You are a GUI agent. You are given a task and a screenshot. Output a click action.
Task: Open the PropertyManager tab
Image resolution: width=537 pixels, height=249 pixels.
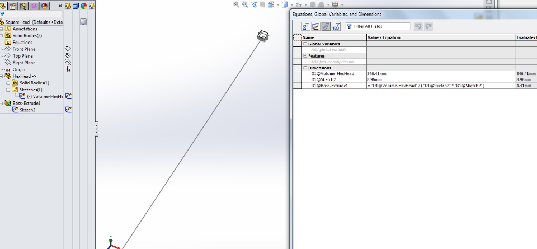(x=12, y=6)
